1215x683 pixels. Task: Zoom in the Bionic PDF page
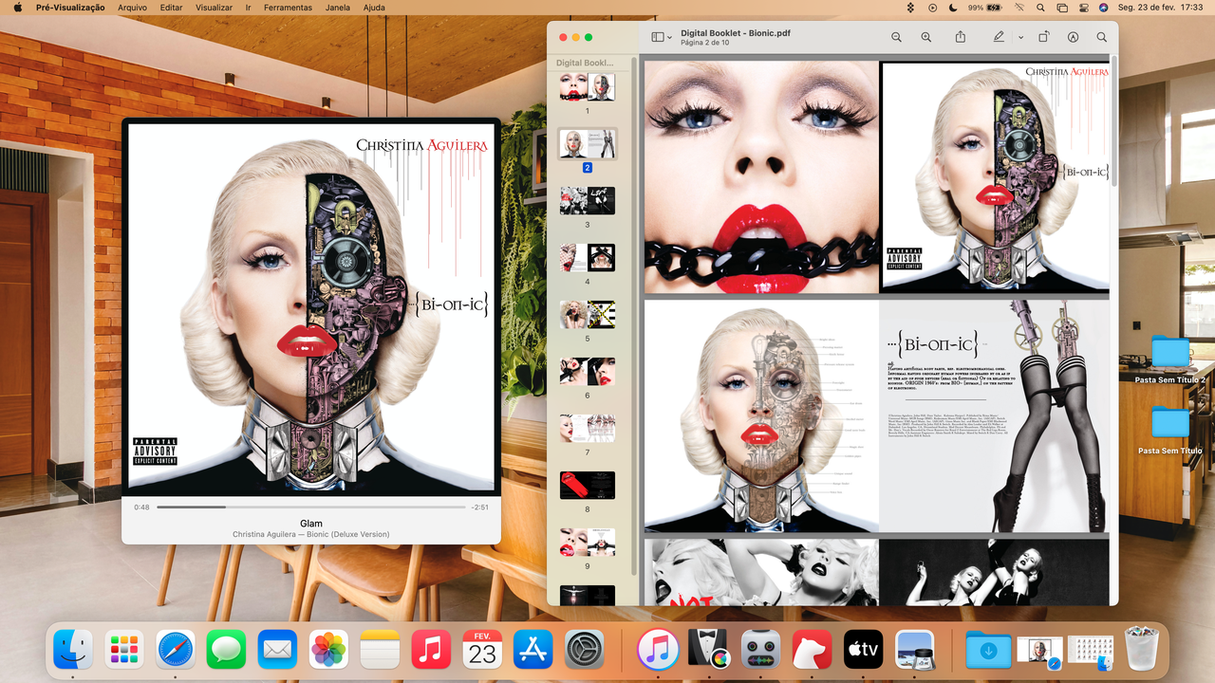pyautogui.click(x=926, y=37)
